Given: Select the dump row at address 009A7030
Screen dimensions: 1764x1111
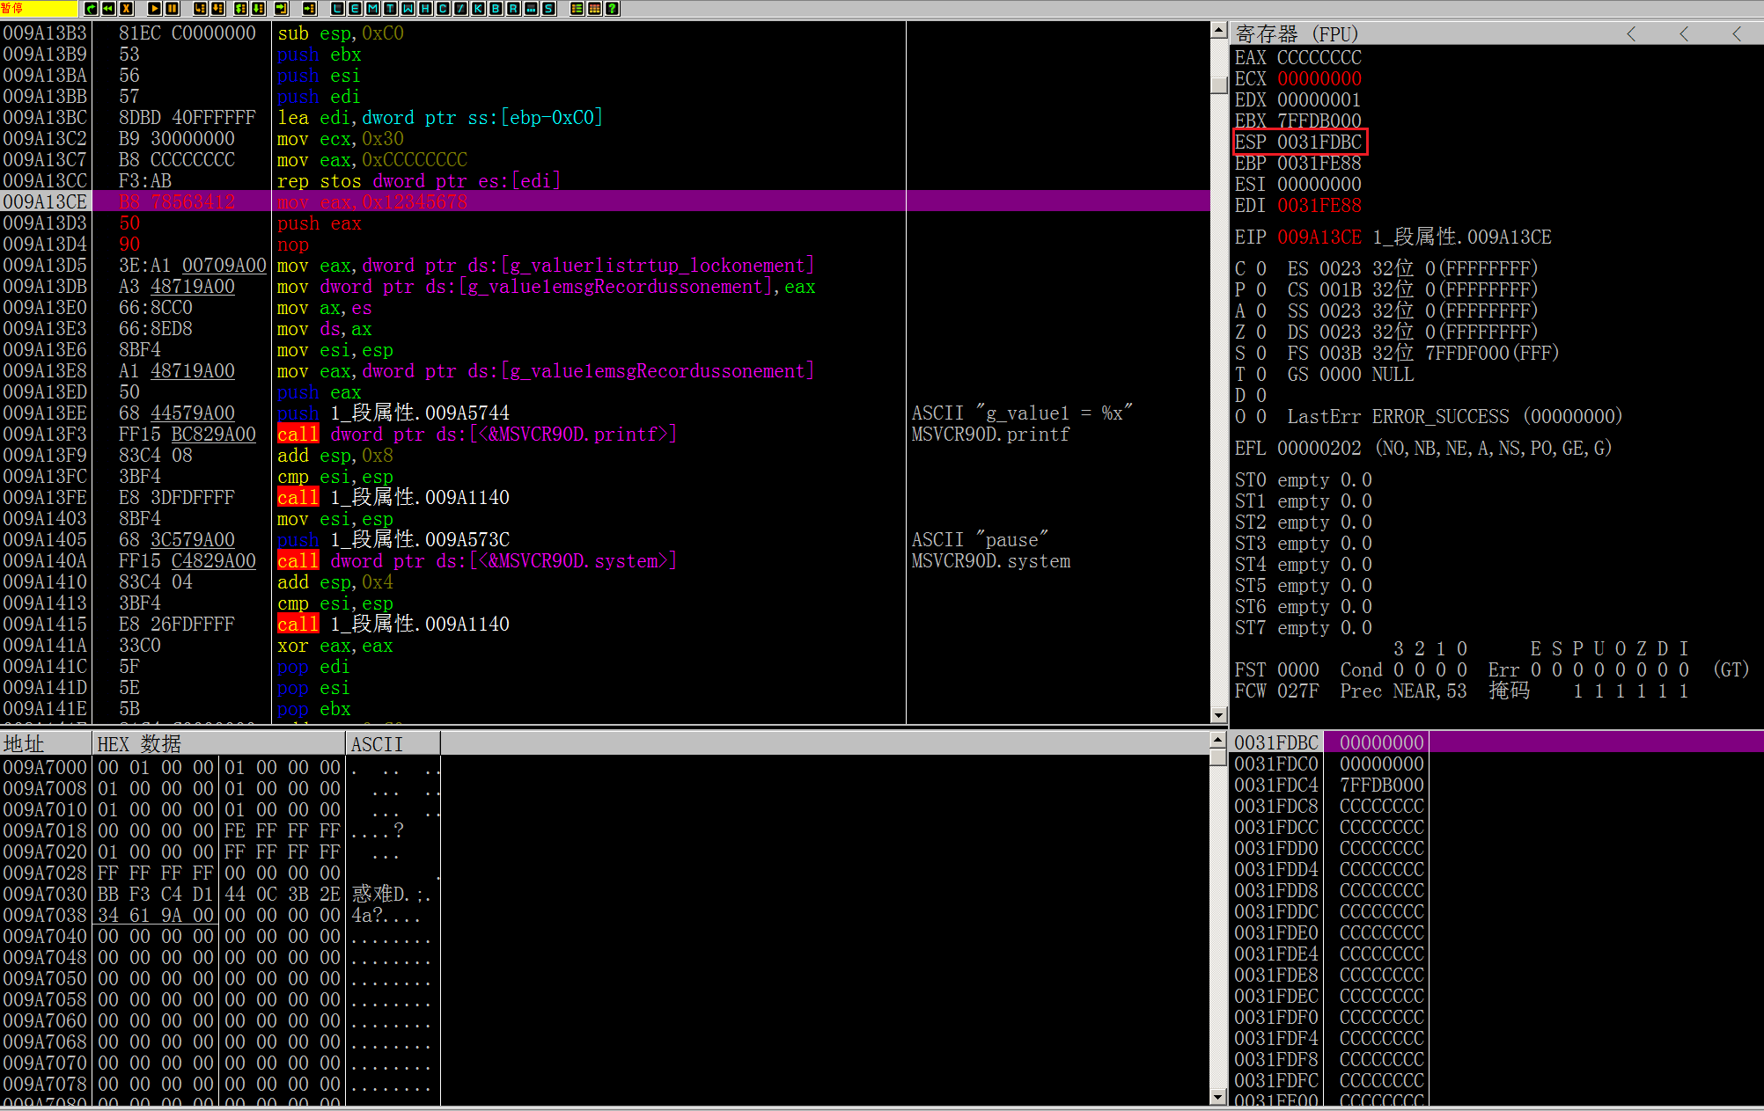Looking at the screenshot, I should tap(220, 894).
